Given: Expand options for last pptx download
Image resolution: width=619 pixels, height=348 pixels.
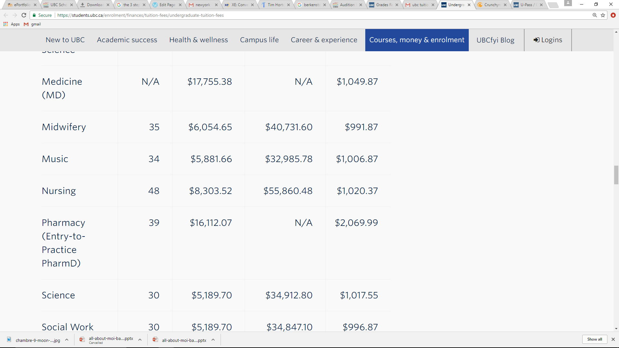Looking at the screenshot, I should pyautogui.click(x=213, y=340).
